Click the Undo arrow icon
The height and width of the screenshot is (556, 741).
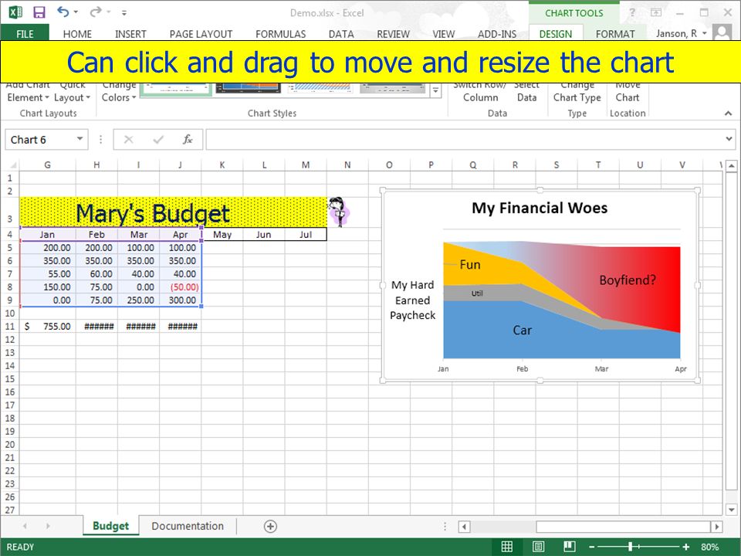tap(63, 12)
